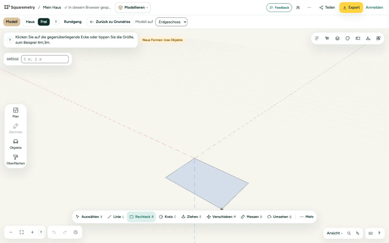The height and width of the screenshot is (243, 389).
Task: Click the three-lines outline icon
Action: [x=317, y=38]
